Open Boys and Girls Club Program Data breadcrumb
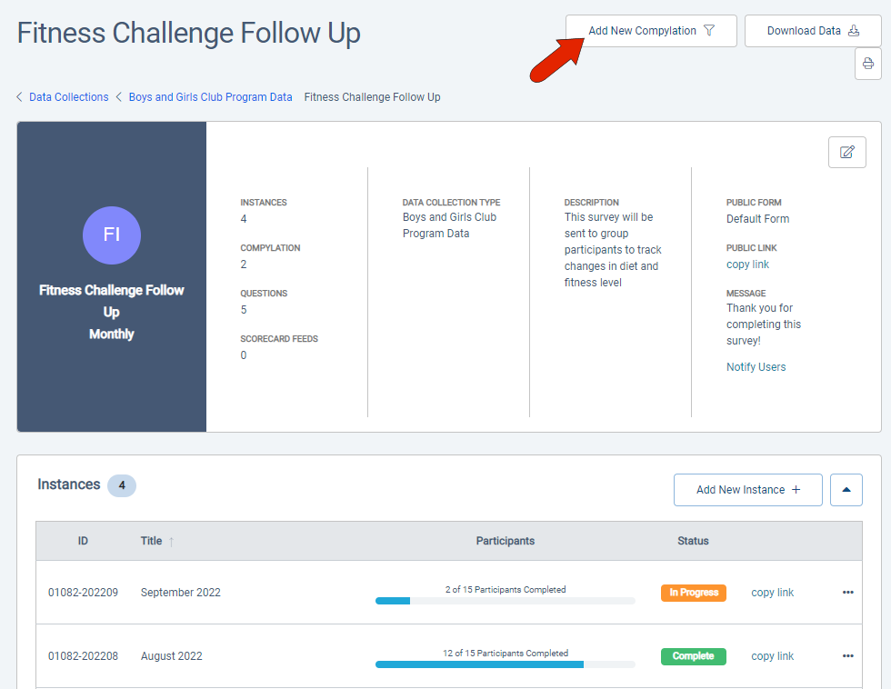891x689 pixels. [210, 97]
